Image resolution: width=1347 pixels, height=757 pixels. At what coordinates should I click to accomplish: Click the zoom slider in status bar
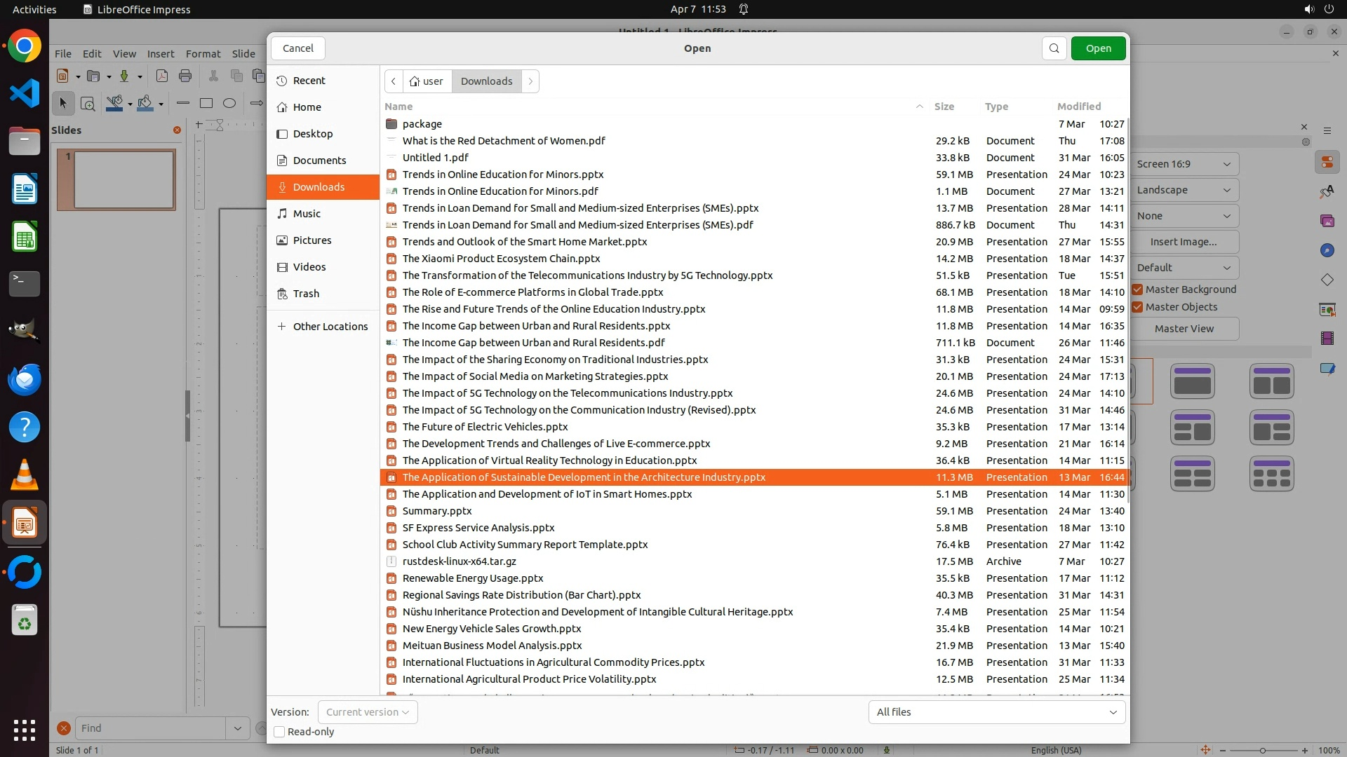pos(1263,750)
